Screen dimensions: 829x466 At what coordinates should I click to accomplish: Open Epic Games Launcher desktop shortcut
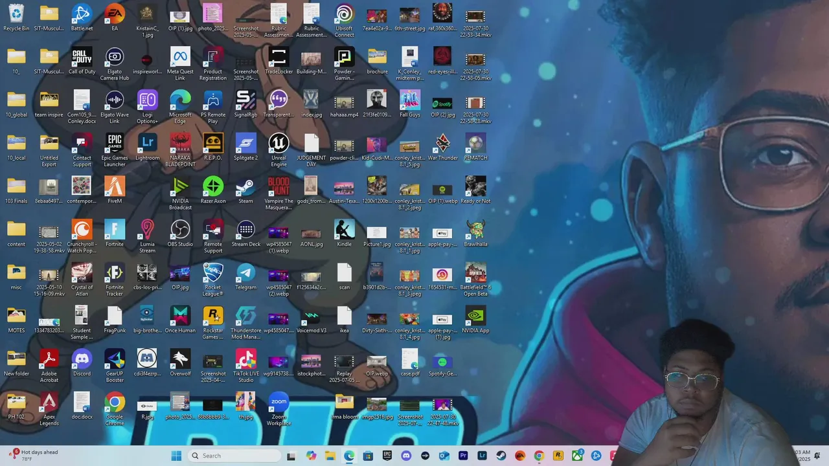click(x=115, y=150)
